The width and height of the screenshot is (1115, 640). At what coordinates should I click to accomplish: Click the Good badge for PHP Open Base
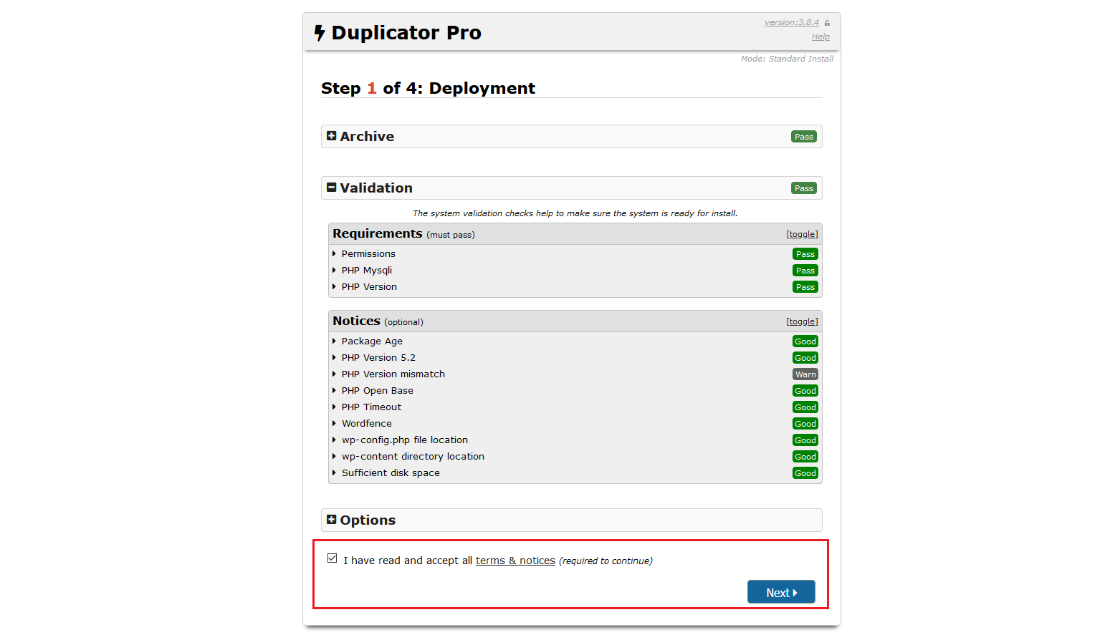[x=805, y=391]
